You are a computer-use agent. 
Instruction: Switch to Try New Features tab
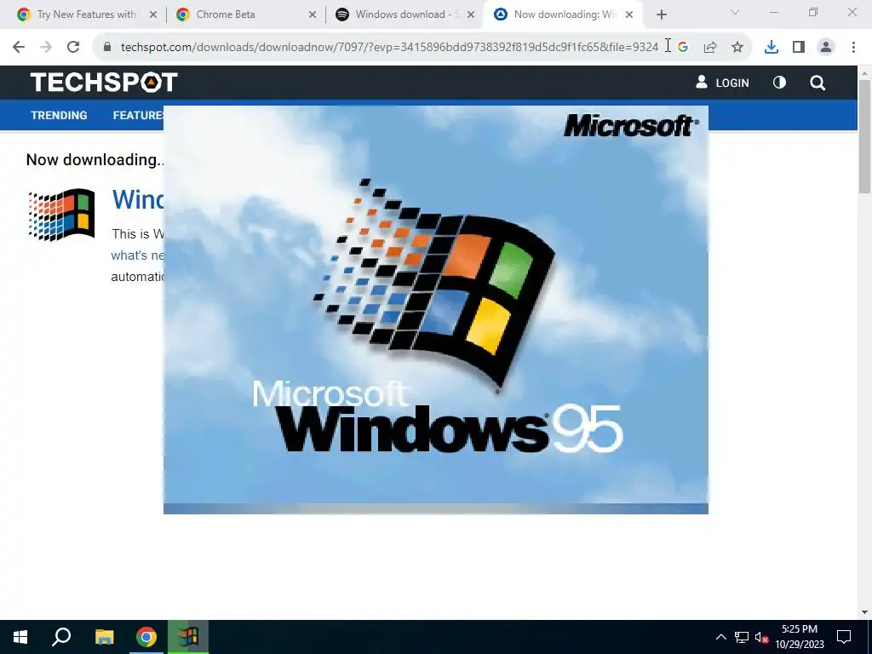pyautogui.click(x=86, y=14)
